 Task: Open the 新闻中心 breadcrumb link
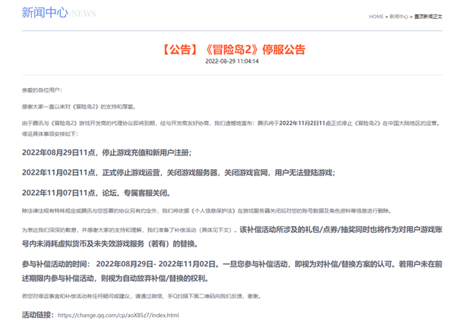coord(399,17)
